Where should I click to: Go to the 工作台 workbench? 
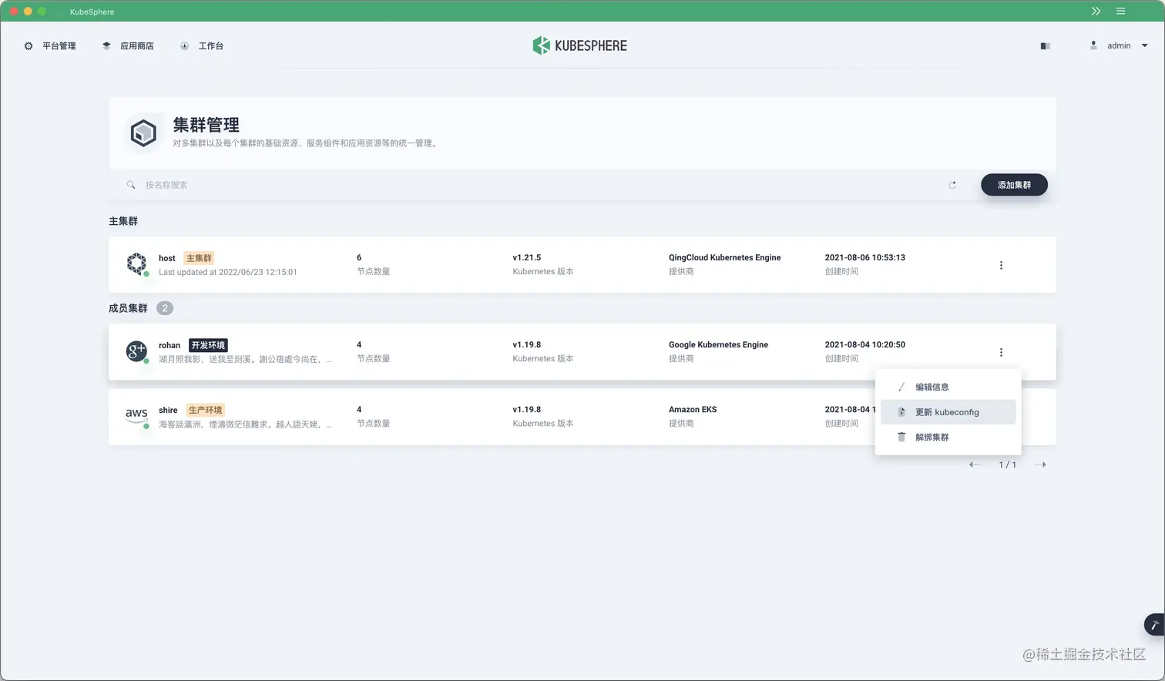pyautogui.click(x=202, y=46)
